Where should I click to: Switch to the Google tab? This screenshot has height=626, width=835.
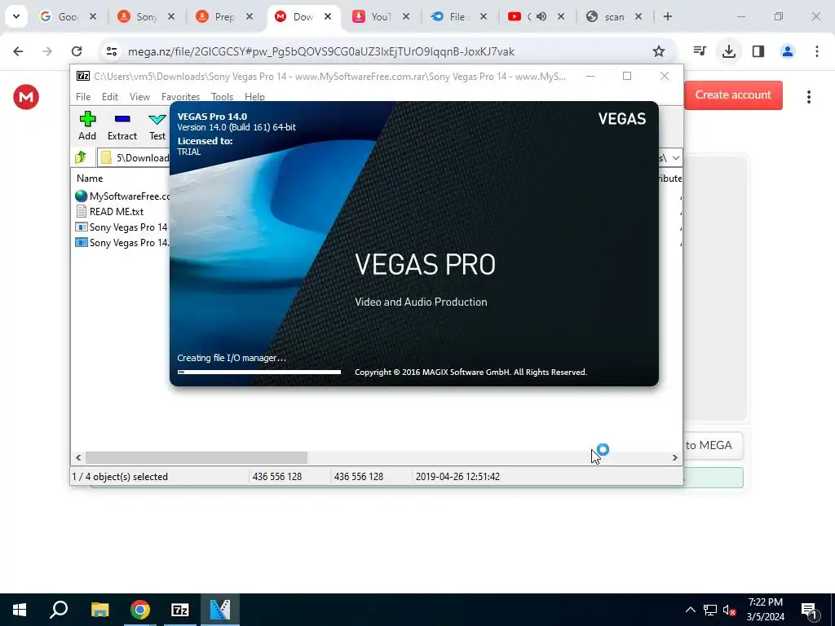(68, 17)
